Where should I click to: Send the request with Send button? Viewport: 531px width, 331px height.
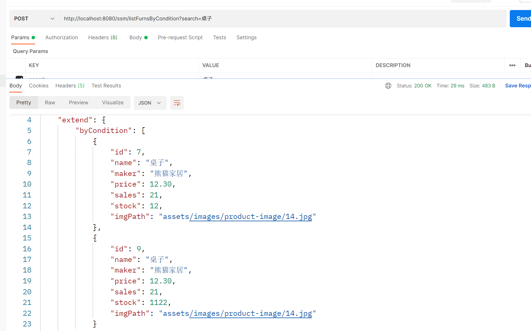[x=521, y=19]
